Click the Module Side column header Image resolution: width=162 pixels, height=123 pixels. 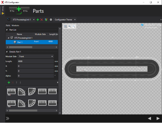(x=40, y=34)
